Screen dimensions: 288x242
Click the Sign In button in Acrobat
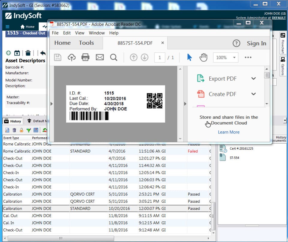point(256,43)
